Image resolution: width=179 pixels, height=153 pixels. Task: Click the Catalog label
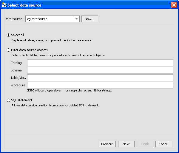tap(16, 63)
